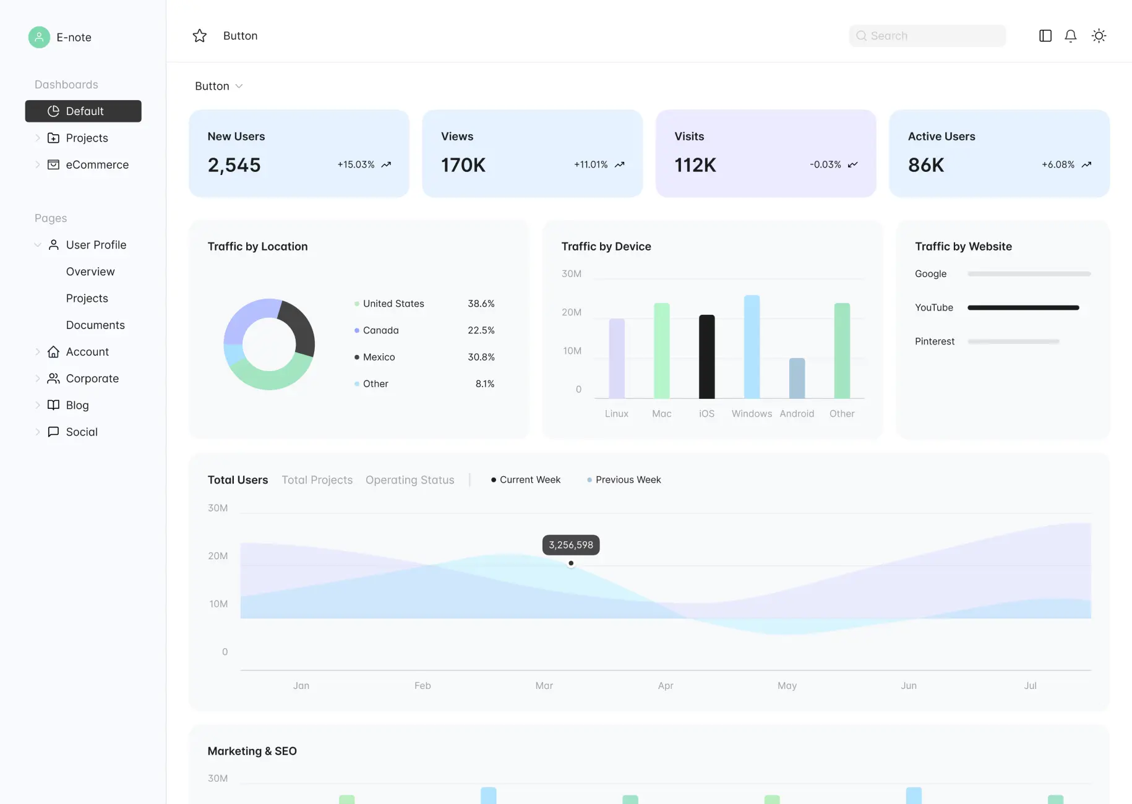Toggle the sidebar layout panel icon
The image size is (1132, 804).
click(1045, 36)
